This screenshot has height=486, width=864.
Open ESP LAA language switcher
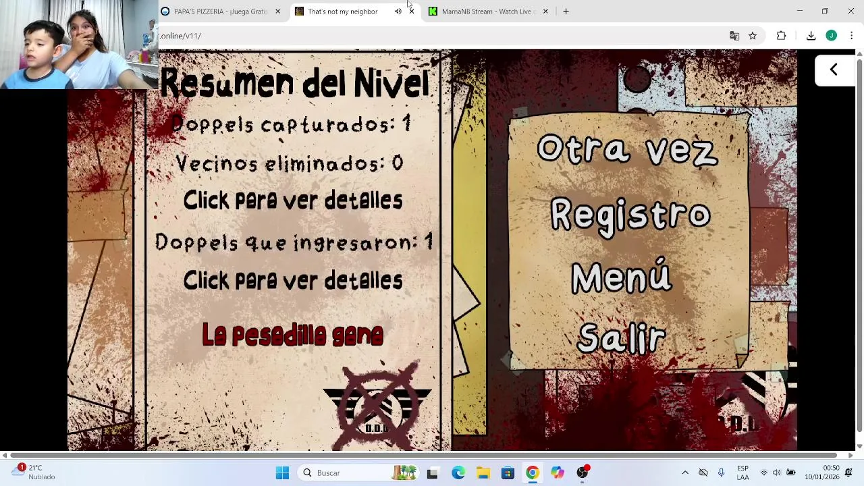[742, 473]
